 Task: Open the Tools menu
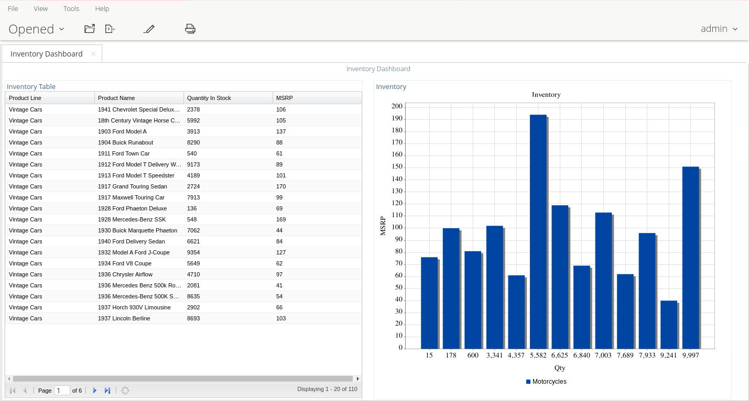tap(71, 8)
